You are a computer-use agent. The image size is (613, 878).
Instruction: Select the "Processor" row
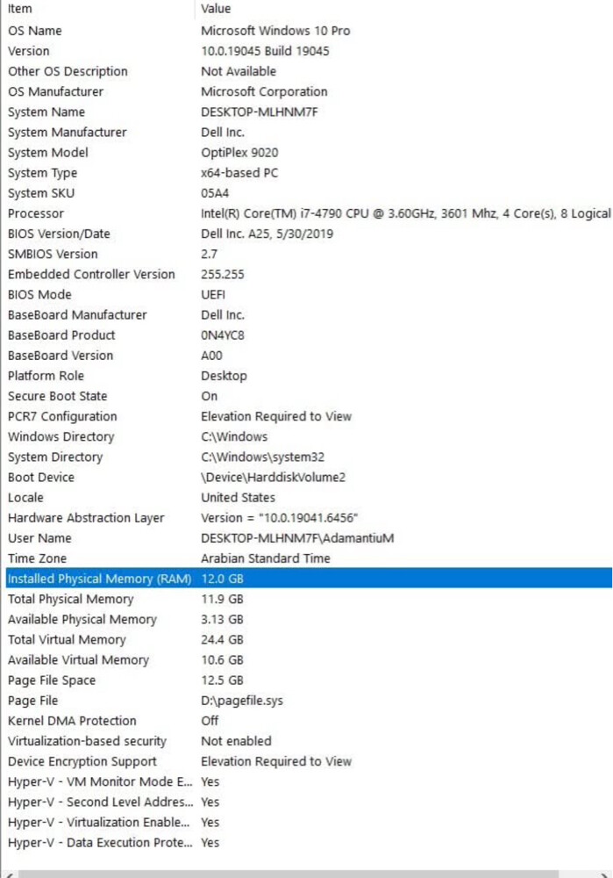309,213
